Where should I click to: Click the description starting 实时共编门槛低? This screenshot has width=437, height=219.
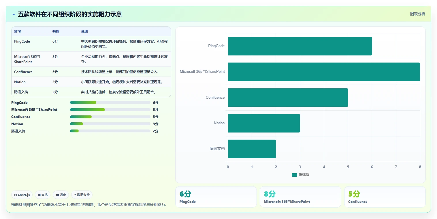click(x=118, y=92)
